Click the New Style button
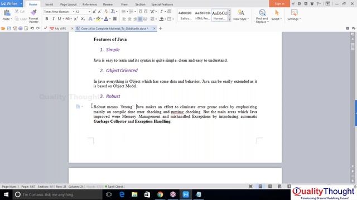This screenshot has width=357, height=200. (241, 15)
